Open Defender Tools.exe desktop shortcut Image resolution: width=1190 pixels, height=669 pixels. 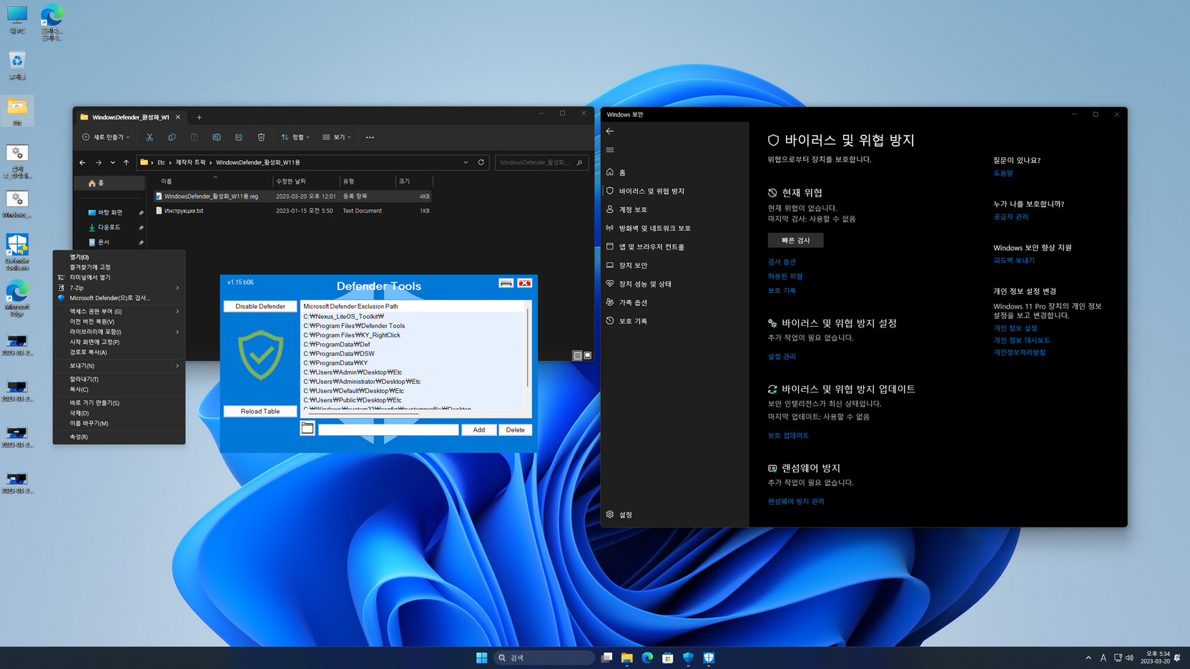coord(17,252)
